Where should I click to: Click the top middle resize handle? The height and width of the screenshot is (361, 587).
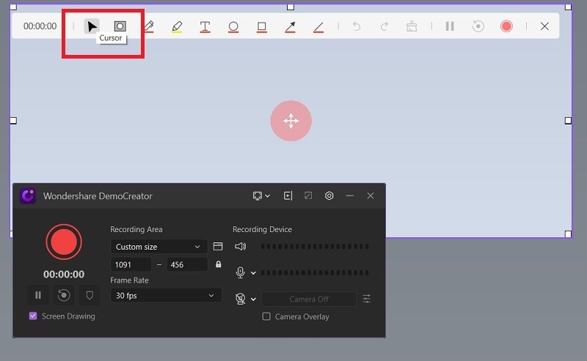point(291,7)
